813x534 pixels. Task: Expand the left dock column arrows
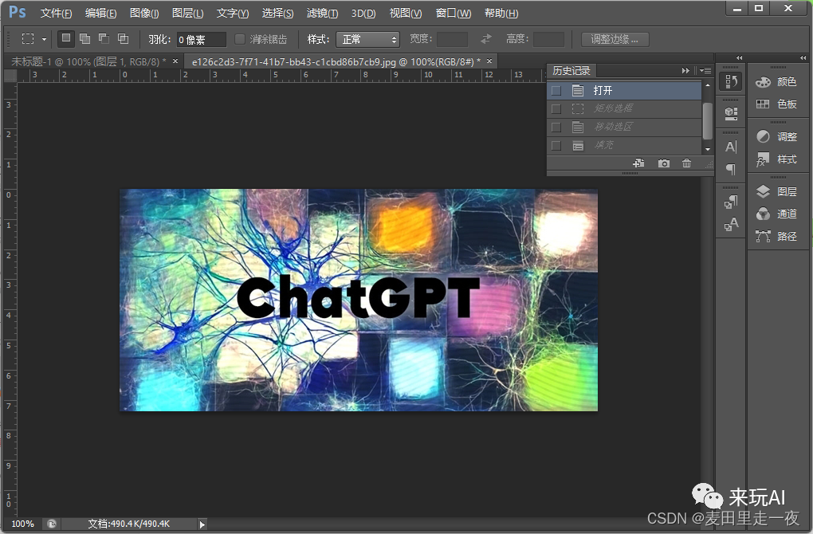tap(740, 57)
